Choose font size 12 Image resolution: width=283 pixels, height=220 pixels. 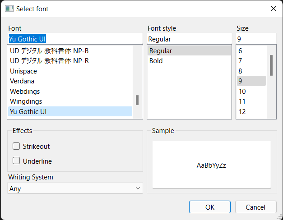(x=242, y=112)
